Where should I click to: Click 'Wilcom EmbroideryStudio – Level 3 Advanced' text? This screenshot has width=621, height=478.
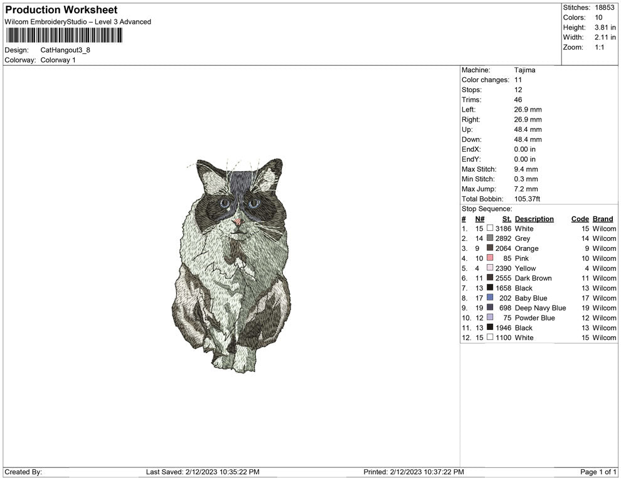click(78, 22)
